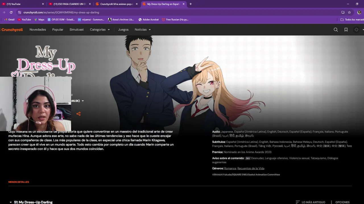The height and width of the screenshot is (204, 364).
Task: Expand S1: My Dress-Up Darling season selector
Action: pos(31,202)
